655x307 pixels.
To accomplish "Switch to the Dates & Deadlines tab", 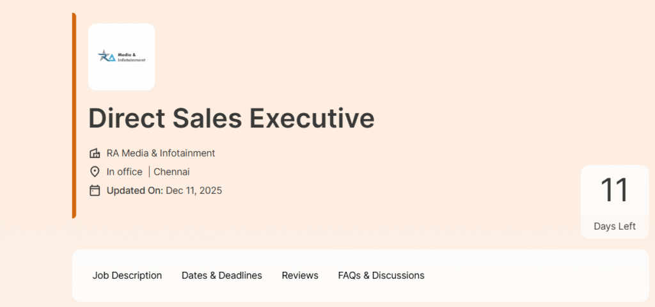I will point(222,276).
